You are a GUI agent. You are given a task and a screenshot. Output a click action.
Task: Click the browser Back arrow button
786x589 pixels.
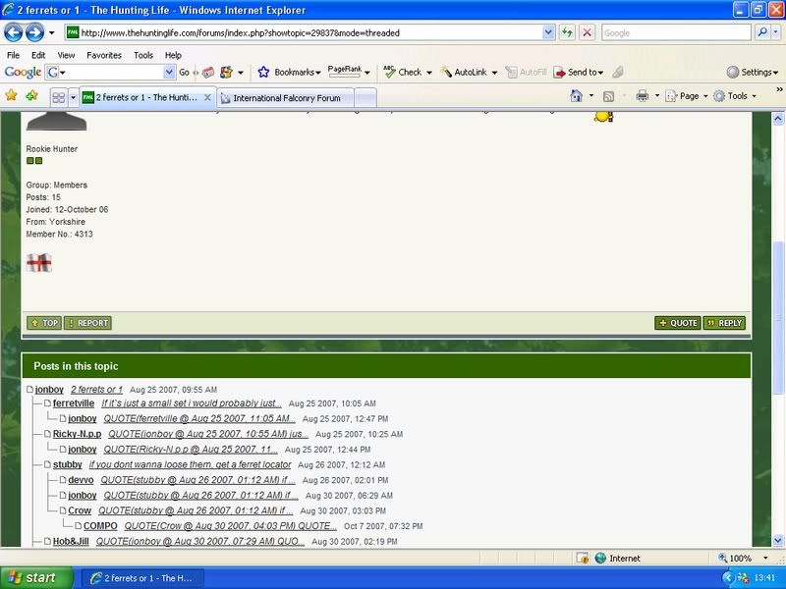(x=17, y=32)
